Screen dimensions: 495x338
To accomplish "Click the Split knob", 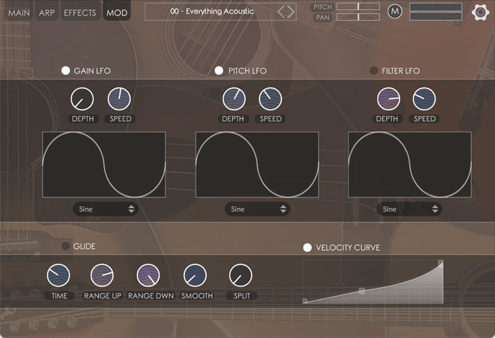I will coord(241,275).
